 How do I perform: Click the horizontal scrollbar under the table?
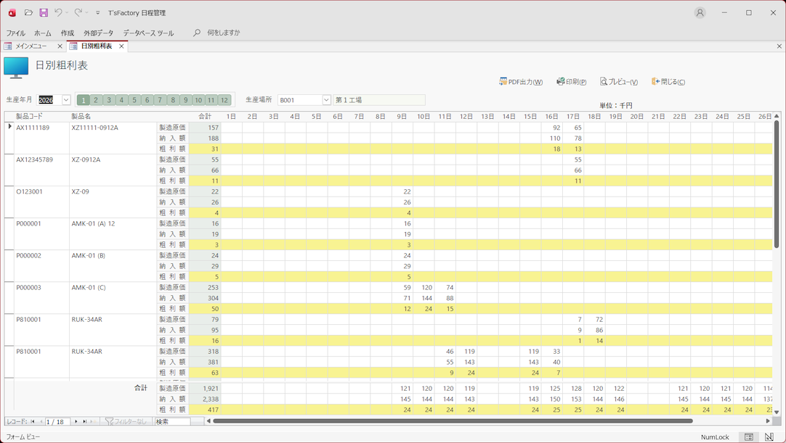point(452,421)
